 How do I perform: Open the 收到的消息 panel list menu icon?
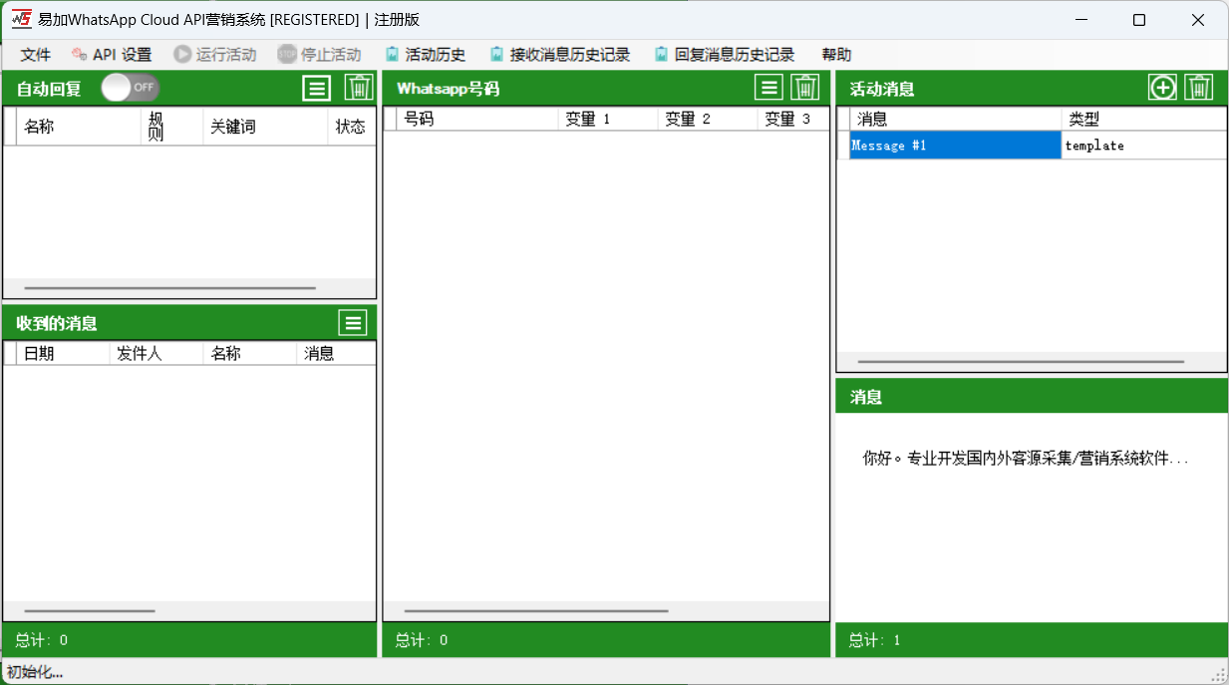click(353, 322)
